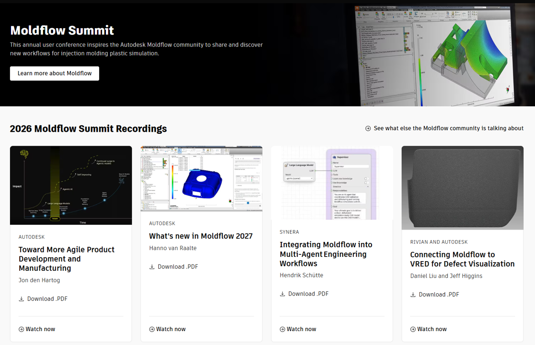The image size is (535, 345).
Task: Open the Toward More Agile Product Development thumbnail
Action: click(x=71, y=185)
